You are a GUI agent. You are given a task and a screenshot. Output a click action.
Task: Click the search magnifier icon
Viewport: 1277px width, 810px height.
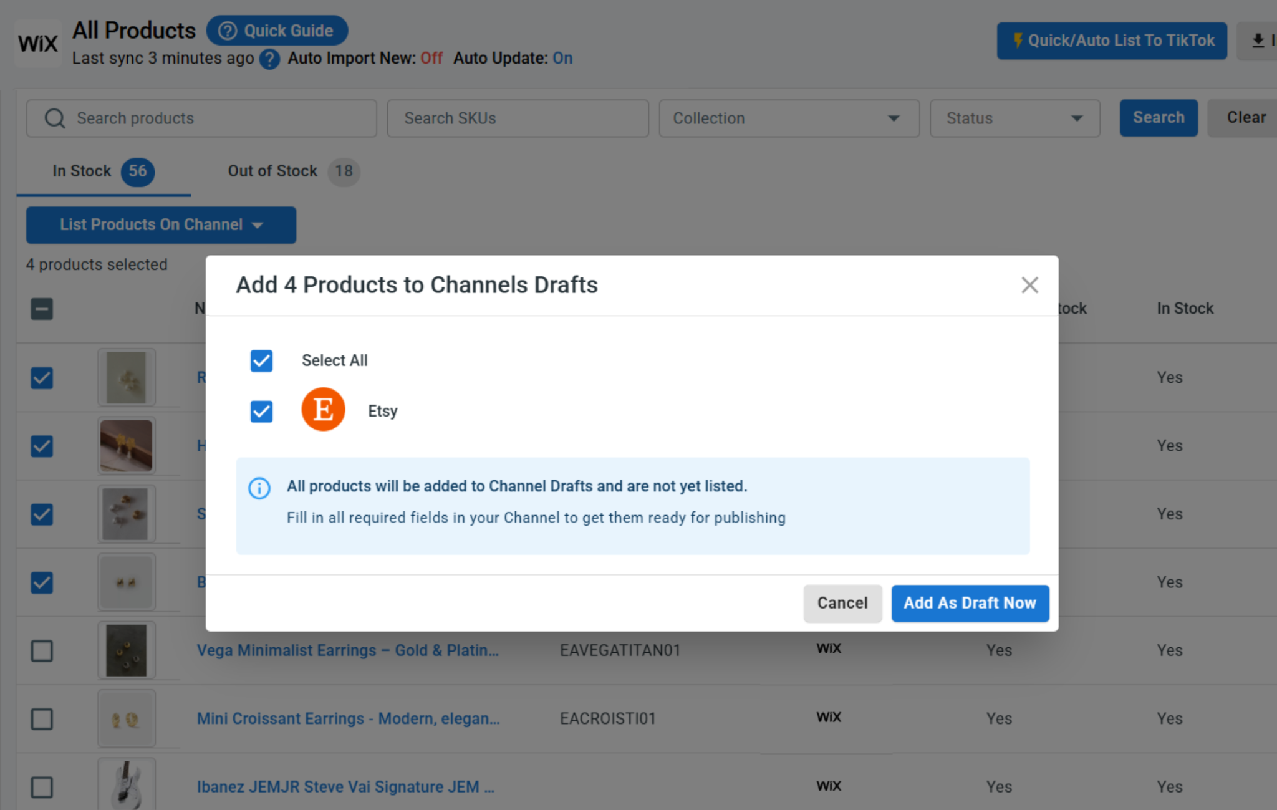pyautogui.click(x=55, y=118)
